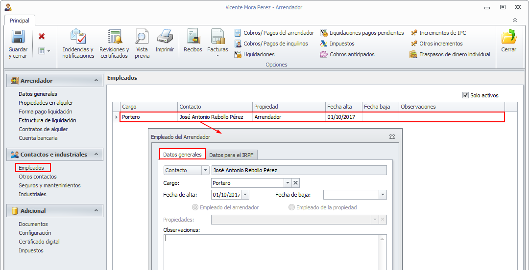Click the red X delete icon

click(42, 36)
